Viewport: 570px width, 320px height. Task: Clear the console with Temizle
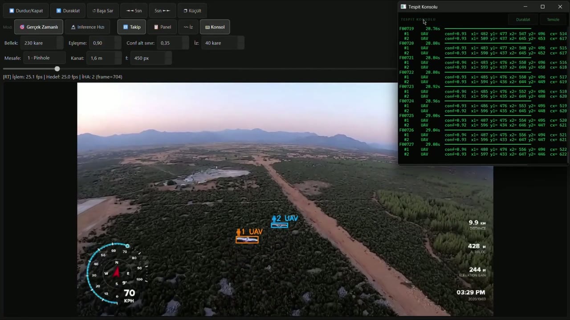pos(553,20)
